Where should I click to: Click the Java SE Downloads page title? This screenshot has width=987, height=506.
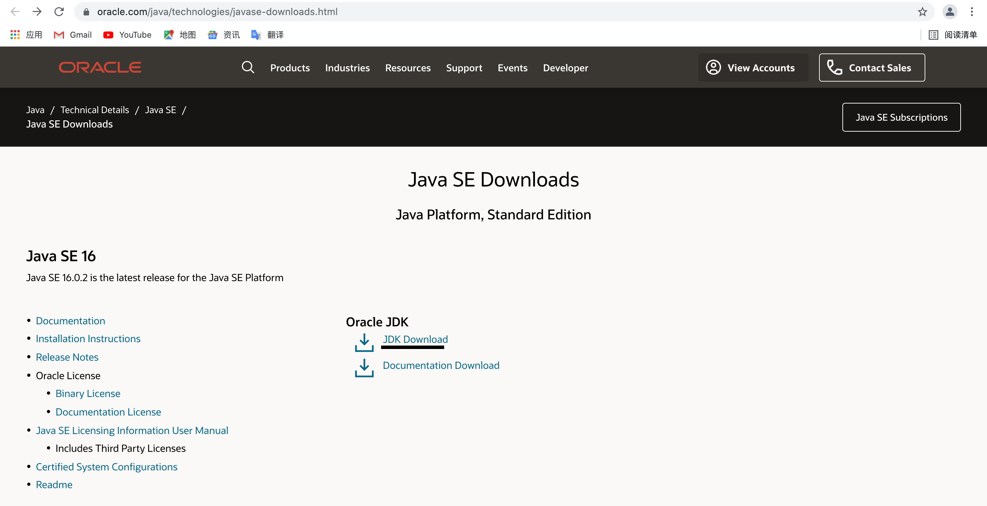pyautogui.click(x=493, y=179)
